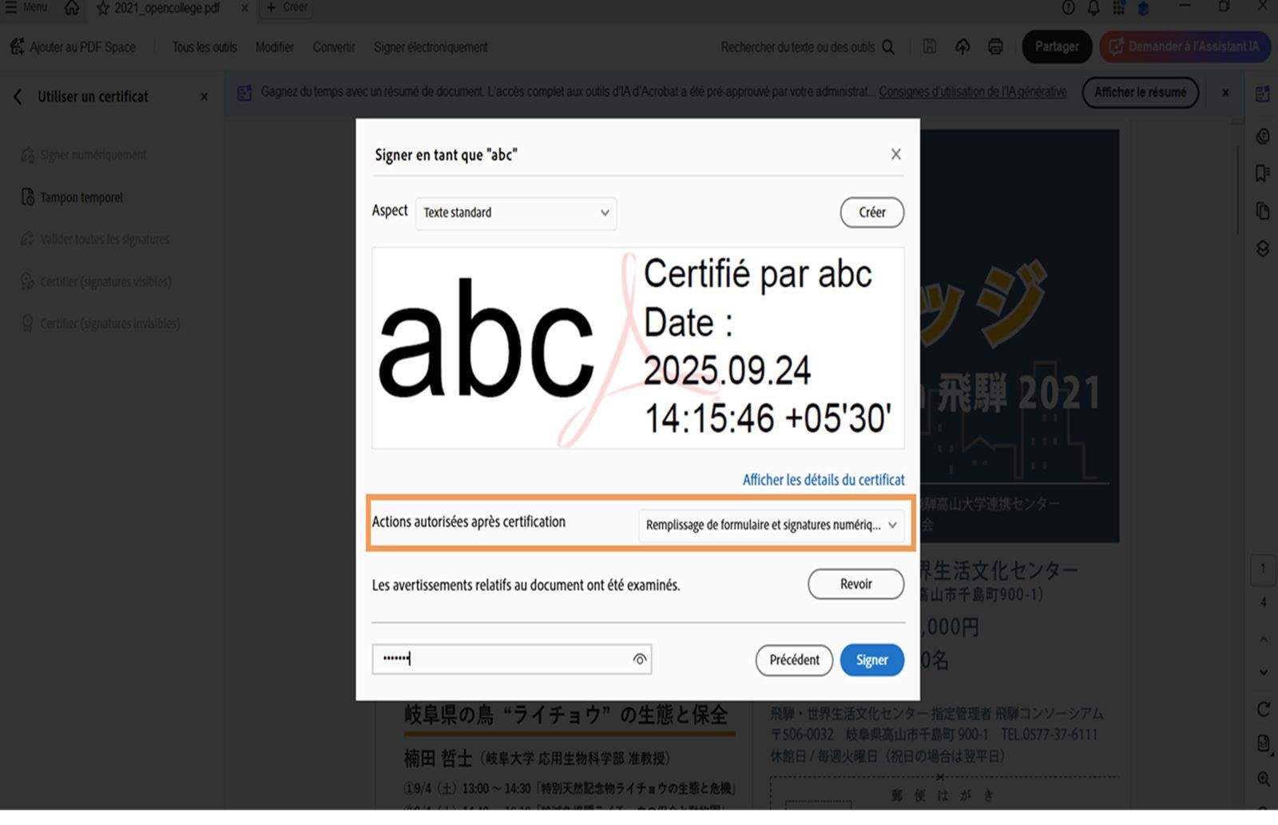Click the Signer button

pyautogui.click(x=871, y=660)
